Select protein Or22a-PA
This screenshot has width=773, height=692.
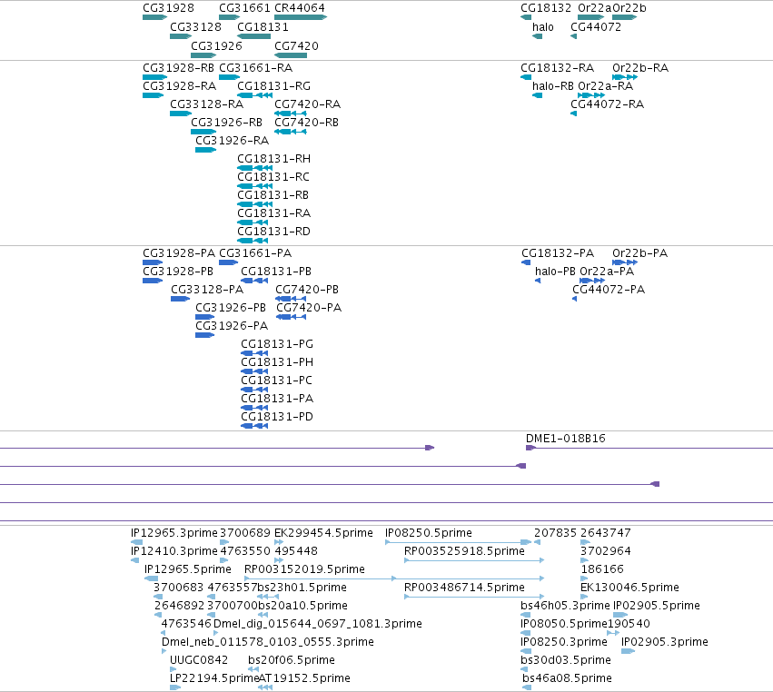[607, 272]
